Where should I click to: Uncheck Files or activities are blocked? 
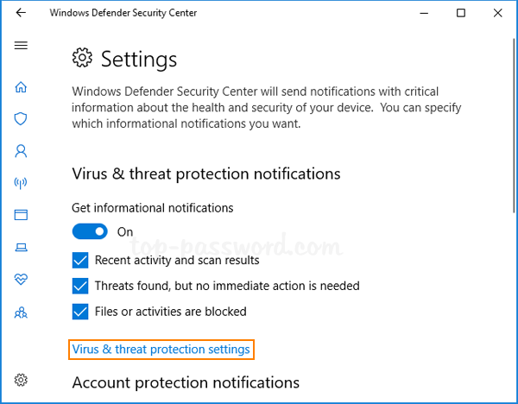click(80, 311)
